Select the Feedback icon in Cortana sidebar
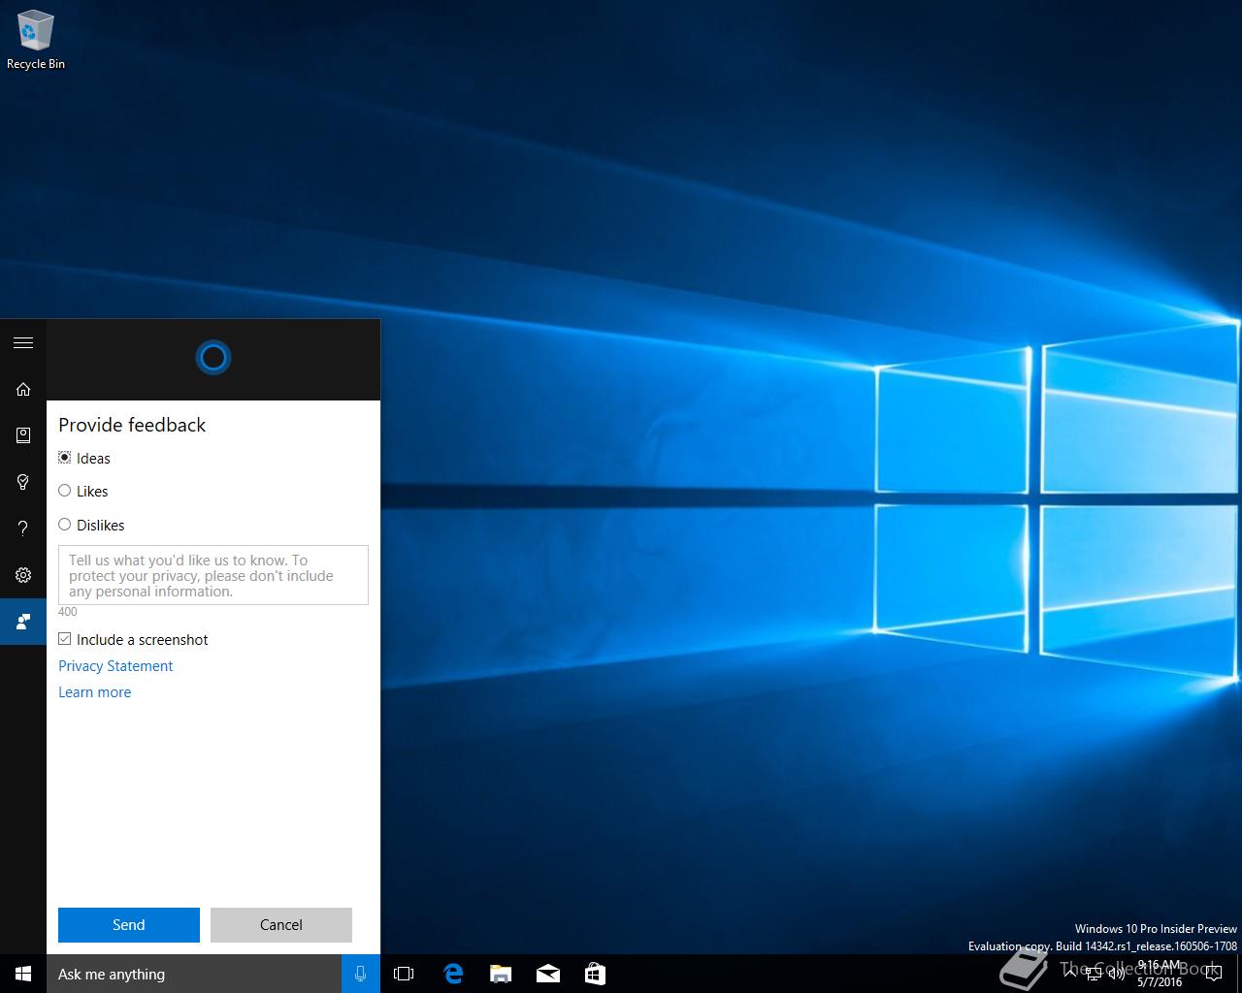 point(23,622)
